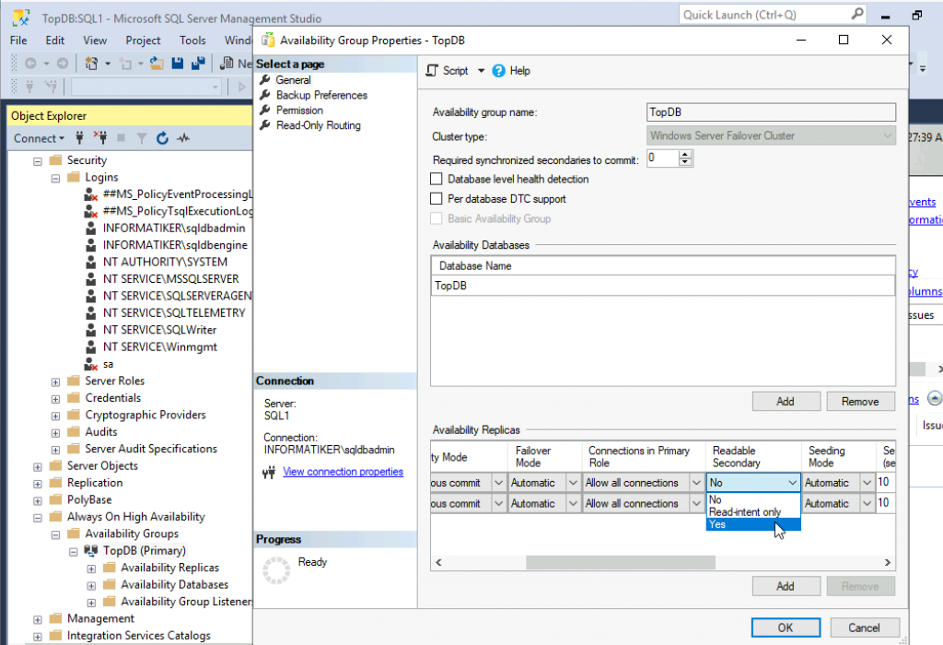
Task: Click the Stop square icon in Object Explorer
Action: click(x=121, y=138)
